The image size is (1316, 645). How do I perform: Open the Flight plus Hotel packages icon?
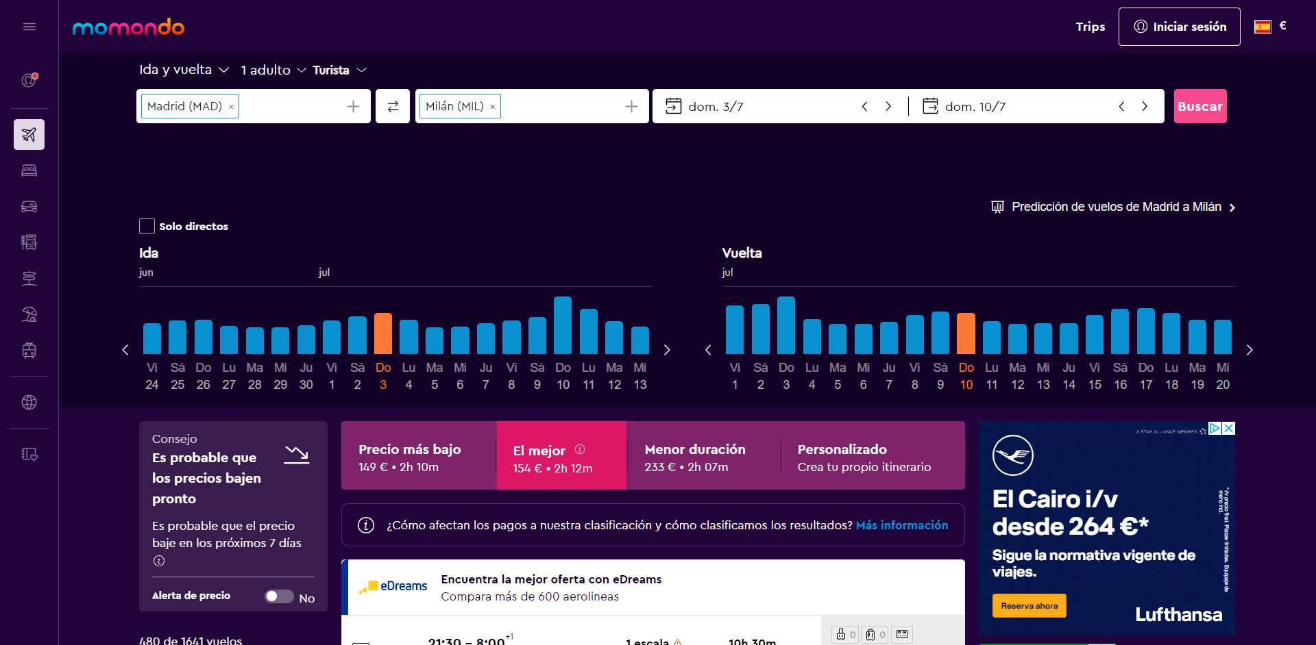point(29,242)
